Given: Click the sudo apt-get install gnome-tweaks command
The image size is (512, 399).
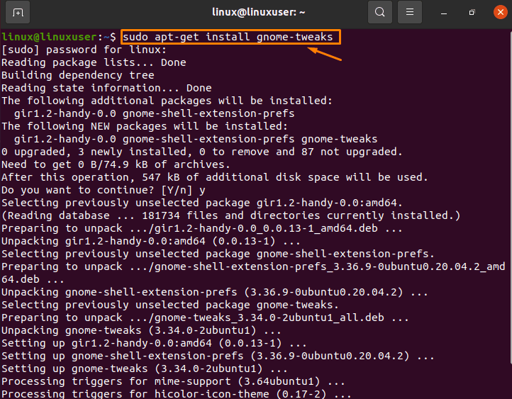Looking at the screenshot, I should coord(228,37).
